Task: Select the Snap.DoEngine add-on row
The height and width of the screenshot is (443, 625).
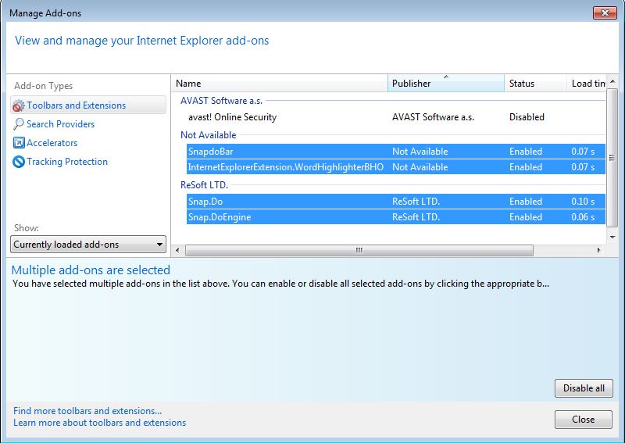Action: point(220,217)
